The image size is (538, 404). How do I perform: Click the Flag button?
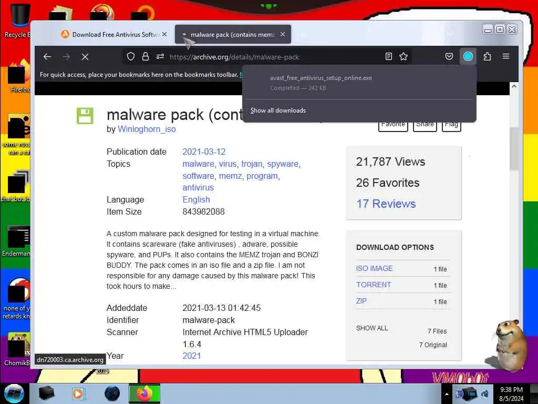(x=451, y=125)
